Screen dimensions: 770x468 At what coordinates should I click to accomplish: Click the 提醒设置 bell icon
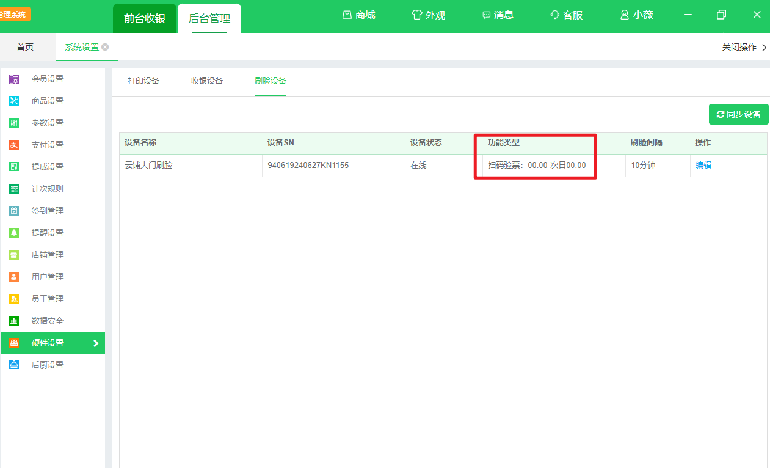(x=14, y=233)
